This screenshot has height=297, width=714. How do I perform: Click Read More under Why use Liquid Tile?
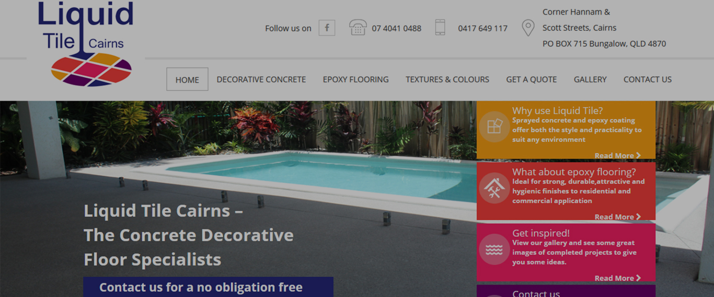617,155
